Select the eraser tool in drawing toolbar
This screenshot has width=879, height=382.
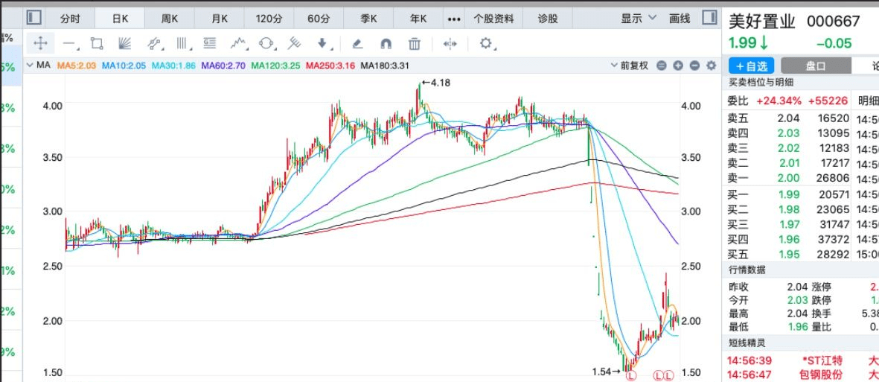coord(357,44)
